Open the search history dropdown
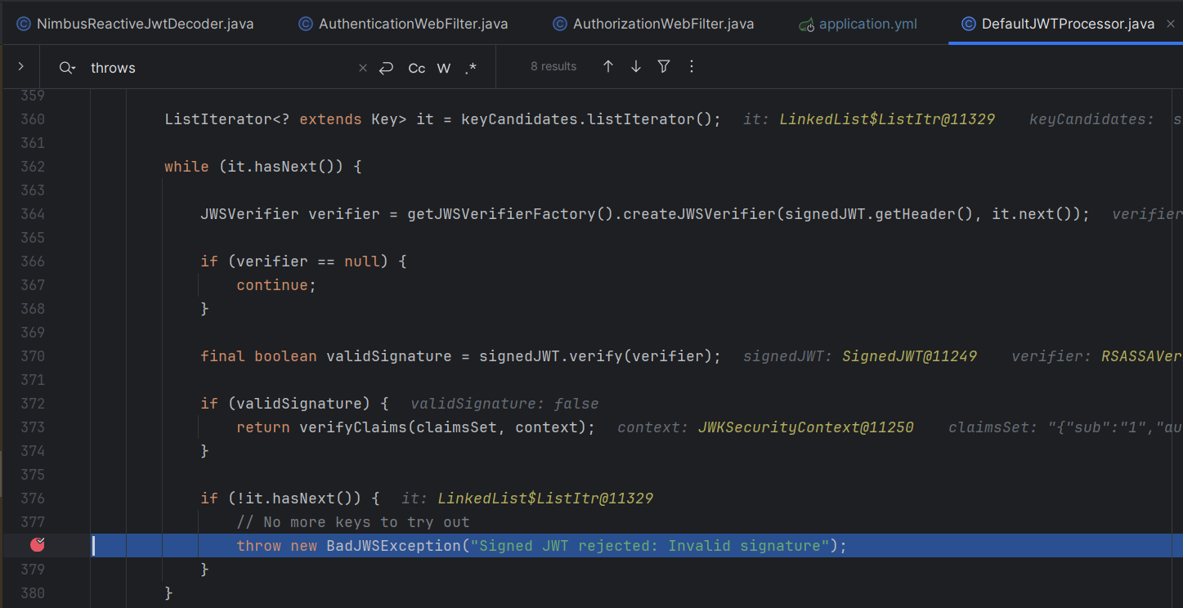The image size is (1183, 608). 66,67
